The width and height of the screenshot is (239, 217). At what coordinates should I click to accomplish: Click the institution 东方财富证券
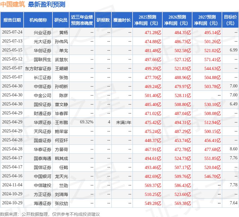(38, 69)
